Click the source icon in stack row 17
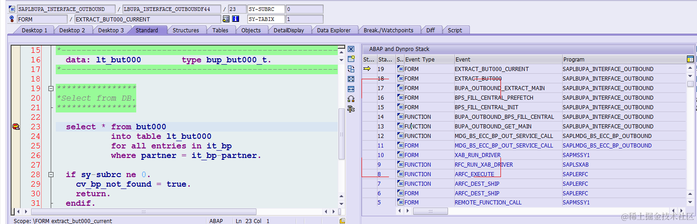This screenshot has height=224, width=697. click(x=400, y=88)
